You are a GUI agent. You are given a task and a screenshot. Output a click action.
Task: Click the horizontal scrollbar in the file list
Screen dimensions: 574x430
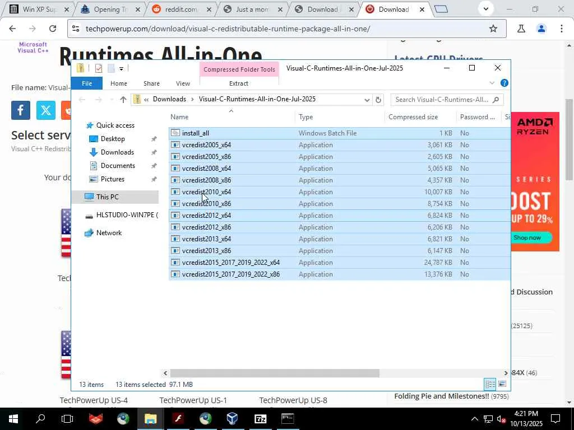coord(275,373)
